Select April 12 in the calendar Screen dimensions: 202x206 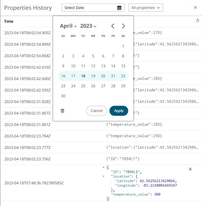click(93, 66)
